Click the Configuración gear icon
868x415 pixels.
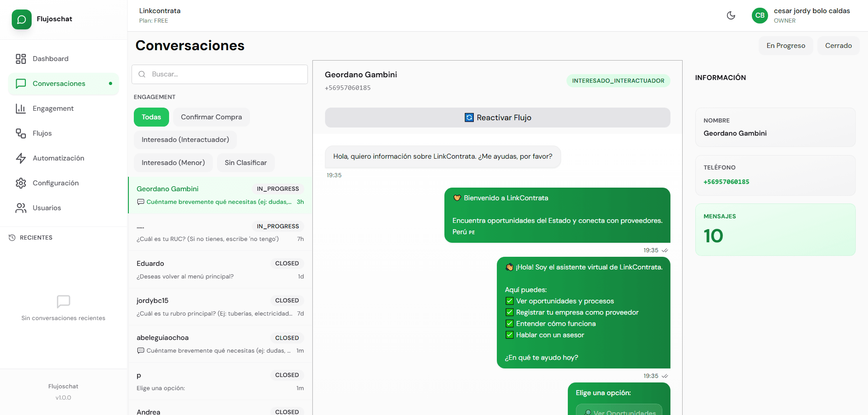[21, 183]
